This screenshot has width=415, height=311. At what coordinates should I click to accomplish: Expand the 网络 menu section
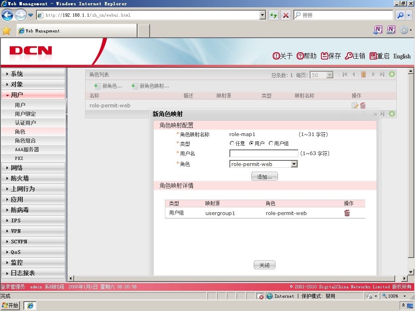[x=33, y=168]
